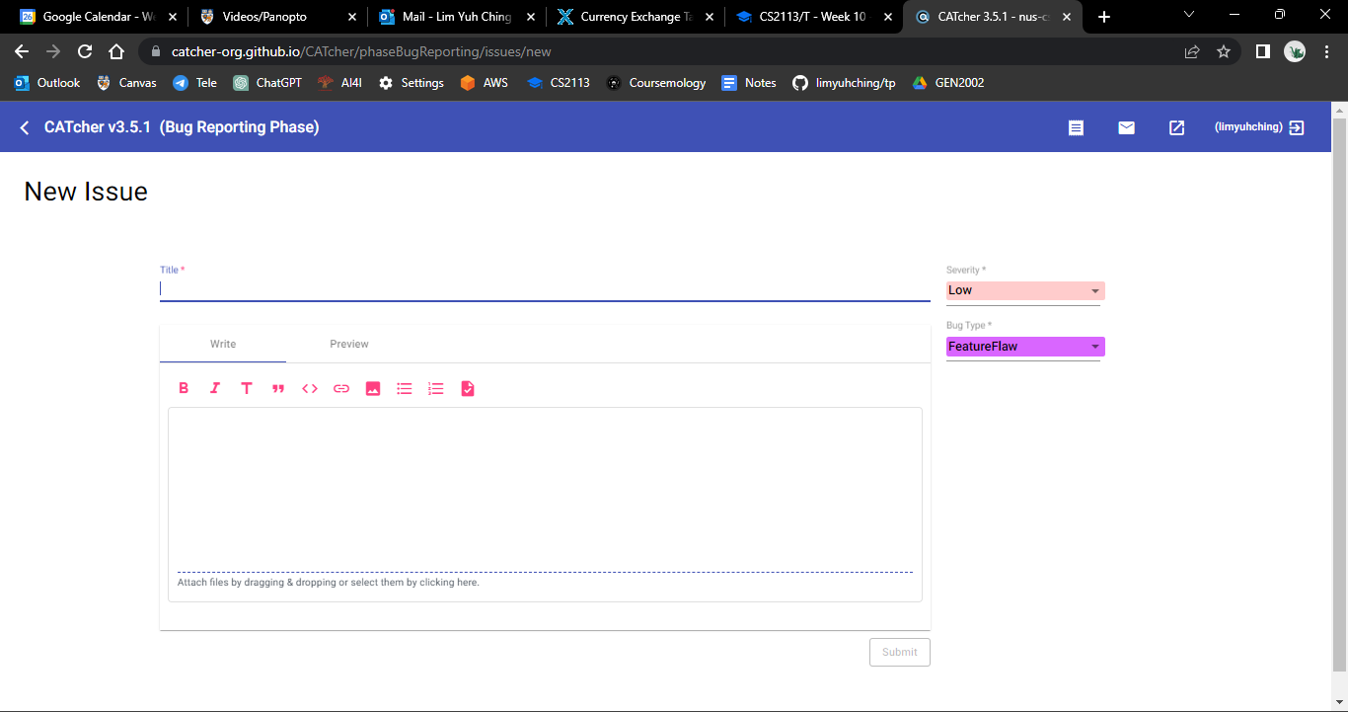Viewport: 1348px width, 712px height.
Task: Switch to the Write tab
Action: [x=223, y=344]
